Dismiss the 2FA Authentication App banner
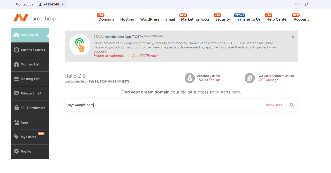The width and height of the screenshot is (331, 173). tap(293, 37)
